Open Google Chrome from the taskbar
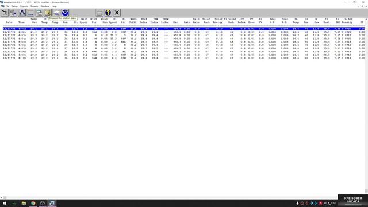This screenshot has height=207, width=368. coord(33,203)
